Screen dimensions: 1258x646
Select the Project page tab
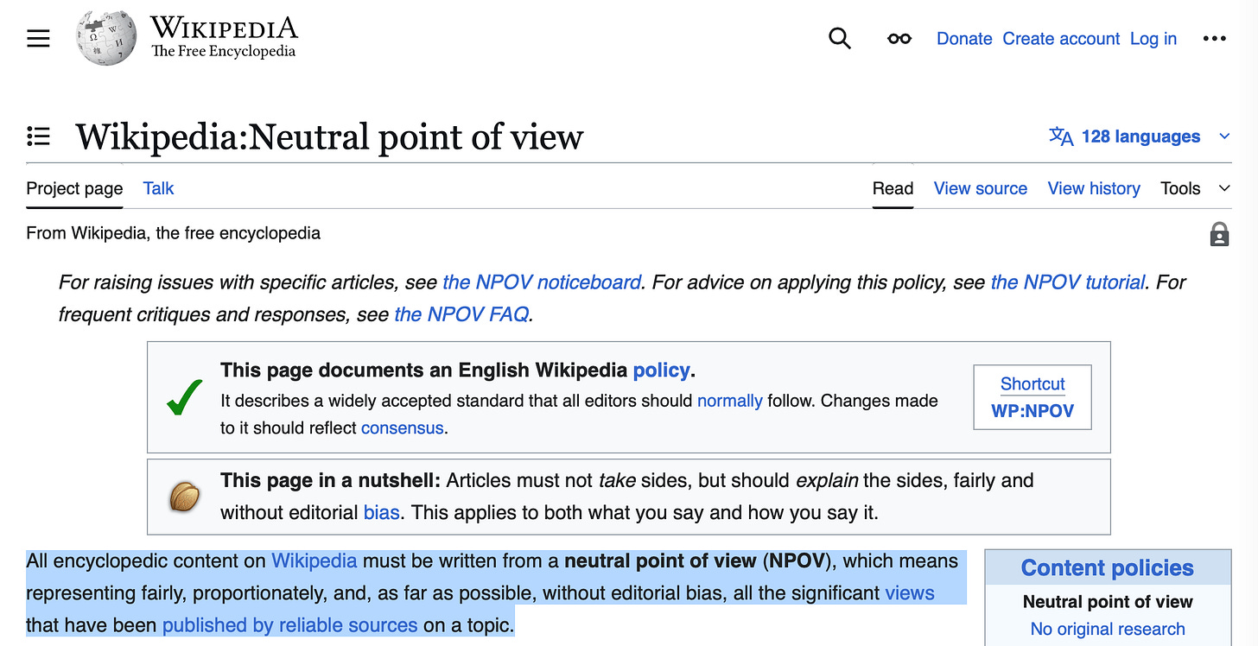click(74, 188)
